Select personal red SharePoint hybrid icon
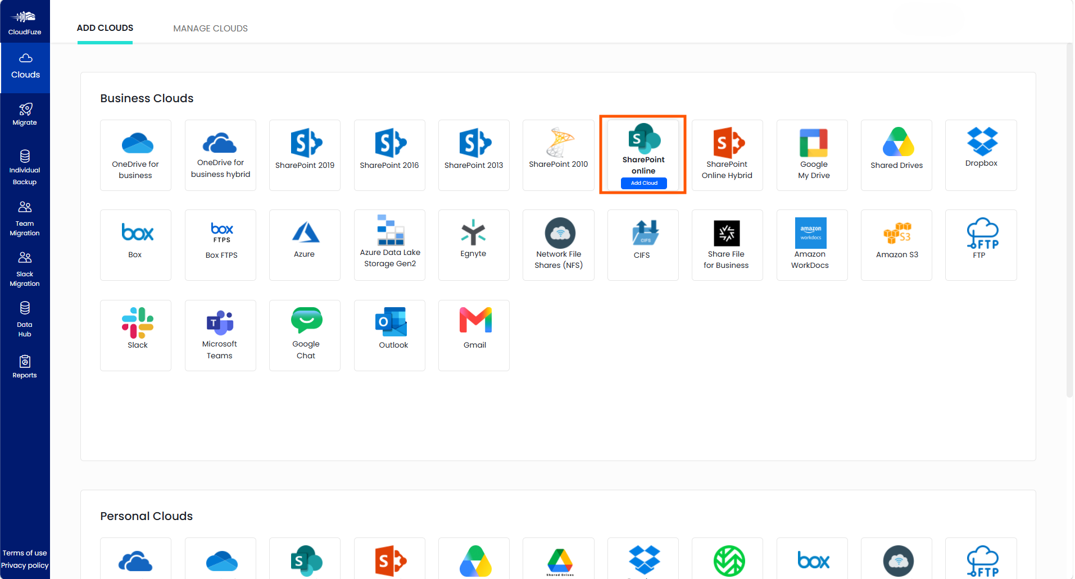This screenshot has width=1075, height=579. (x=391, y=560)
